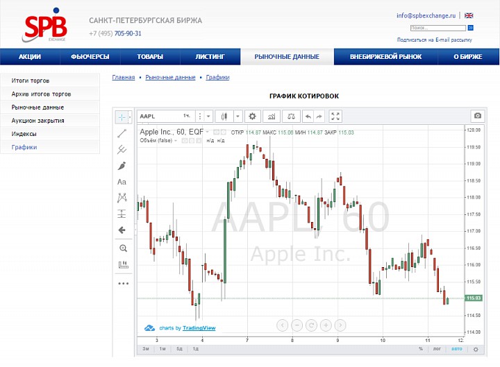This screenshot has width=500, height=367.
Task: Select the crosshair cursor tool
Action: pyautogui.click(x=122, y=117)
